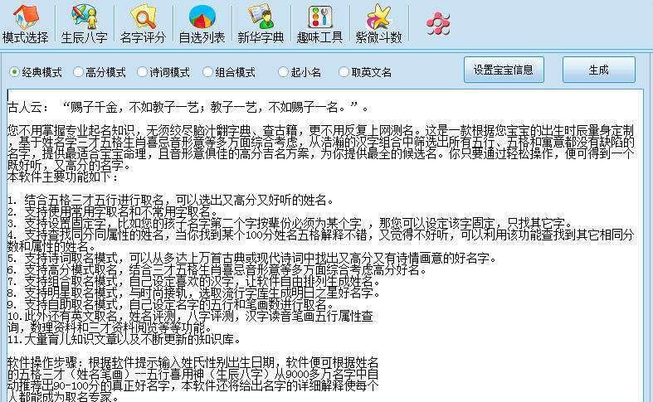Click feature item 8 about 明星取名模式
The height and width of the screenshot is (402, 653).
194,293
